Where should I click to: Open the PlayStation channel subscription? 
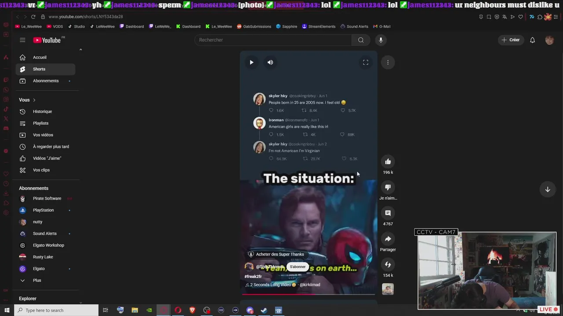tap(45, 210)
